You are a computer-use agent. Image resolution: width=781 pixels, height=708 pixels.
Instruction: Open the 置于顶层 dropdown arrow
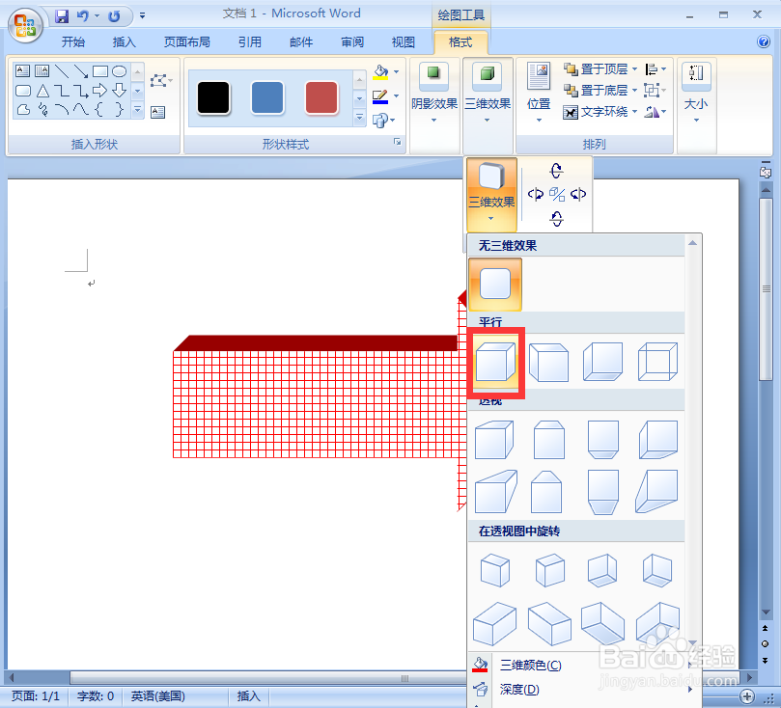pyautogui.click(x=634, y=69)
